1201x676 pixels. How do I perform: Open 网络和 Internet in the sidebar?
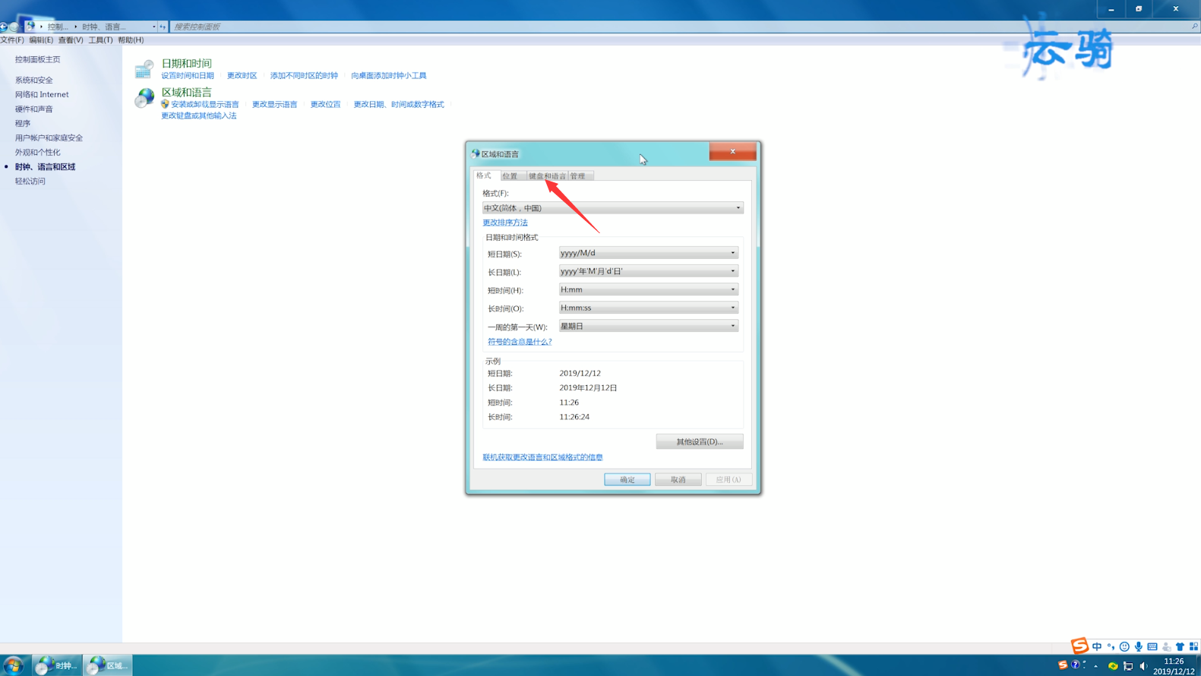coord(42,94)
